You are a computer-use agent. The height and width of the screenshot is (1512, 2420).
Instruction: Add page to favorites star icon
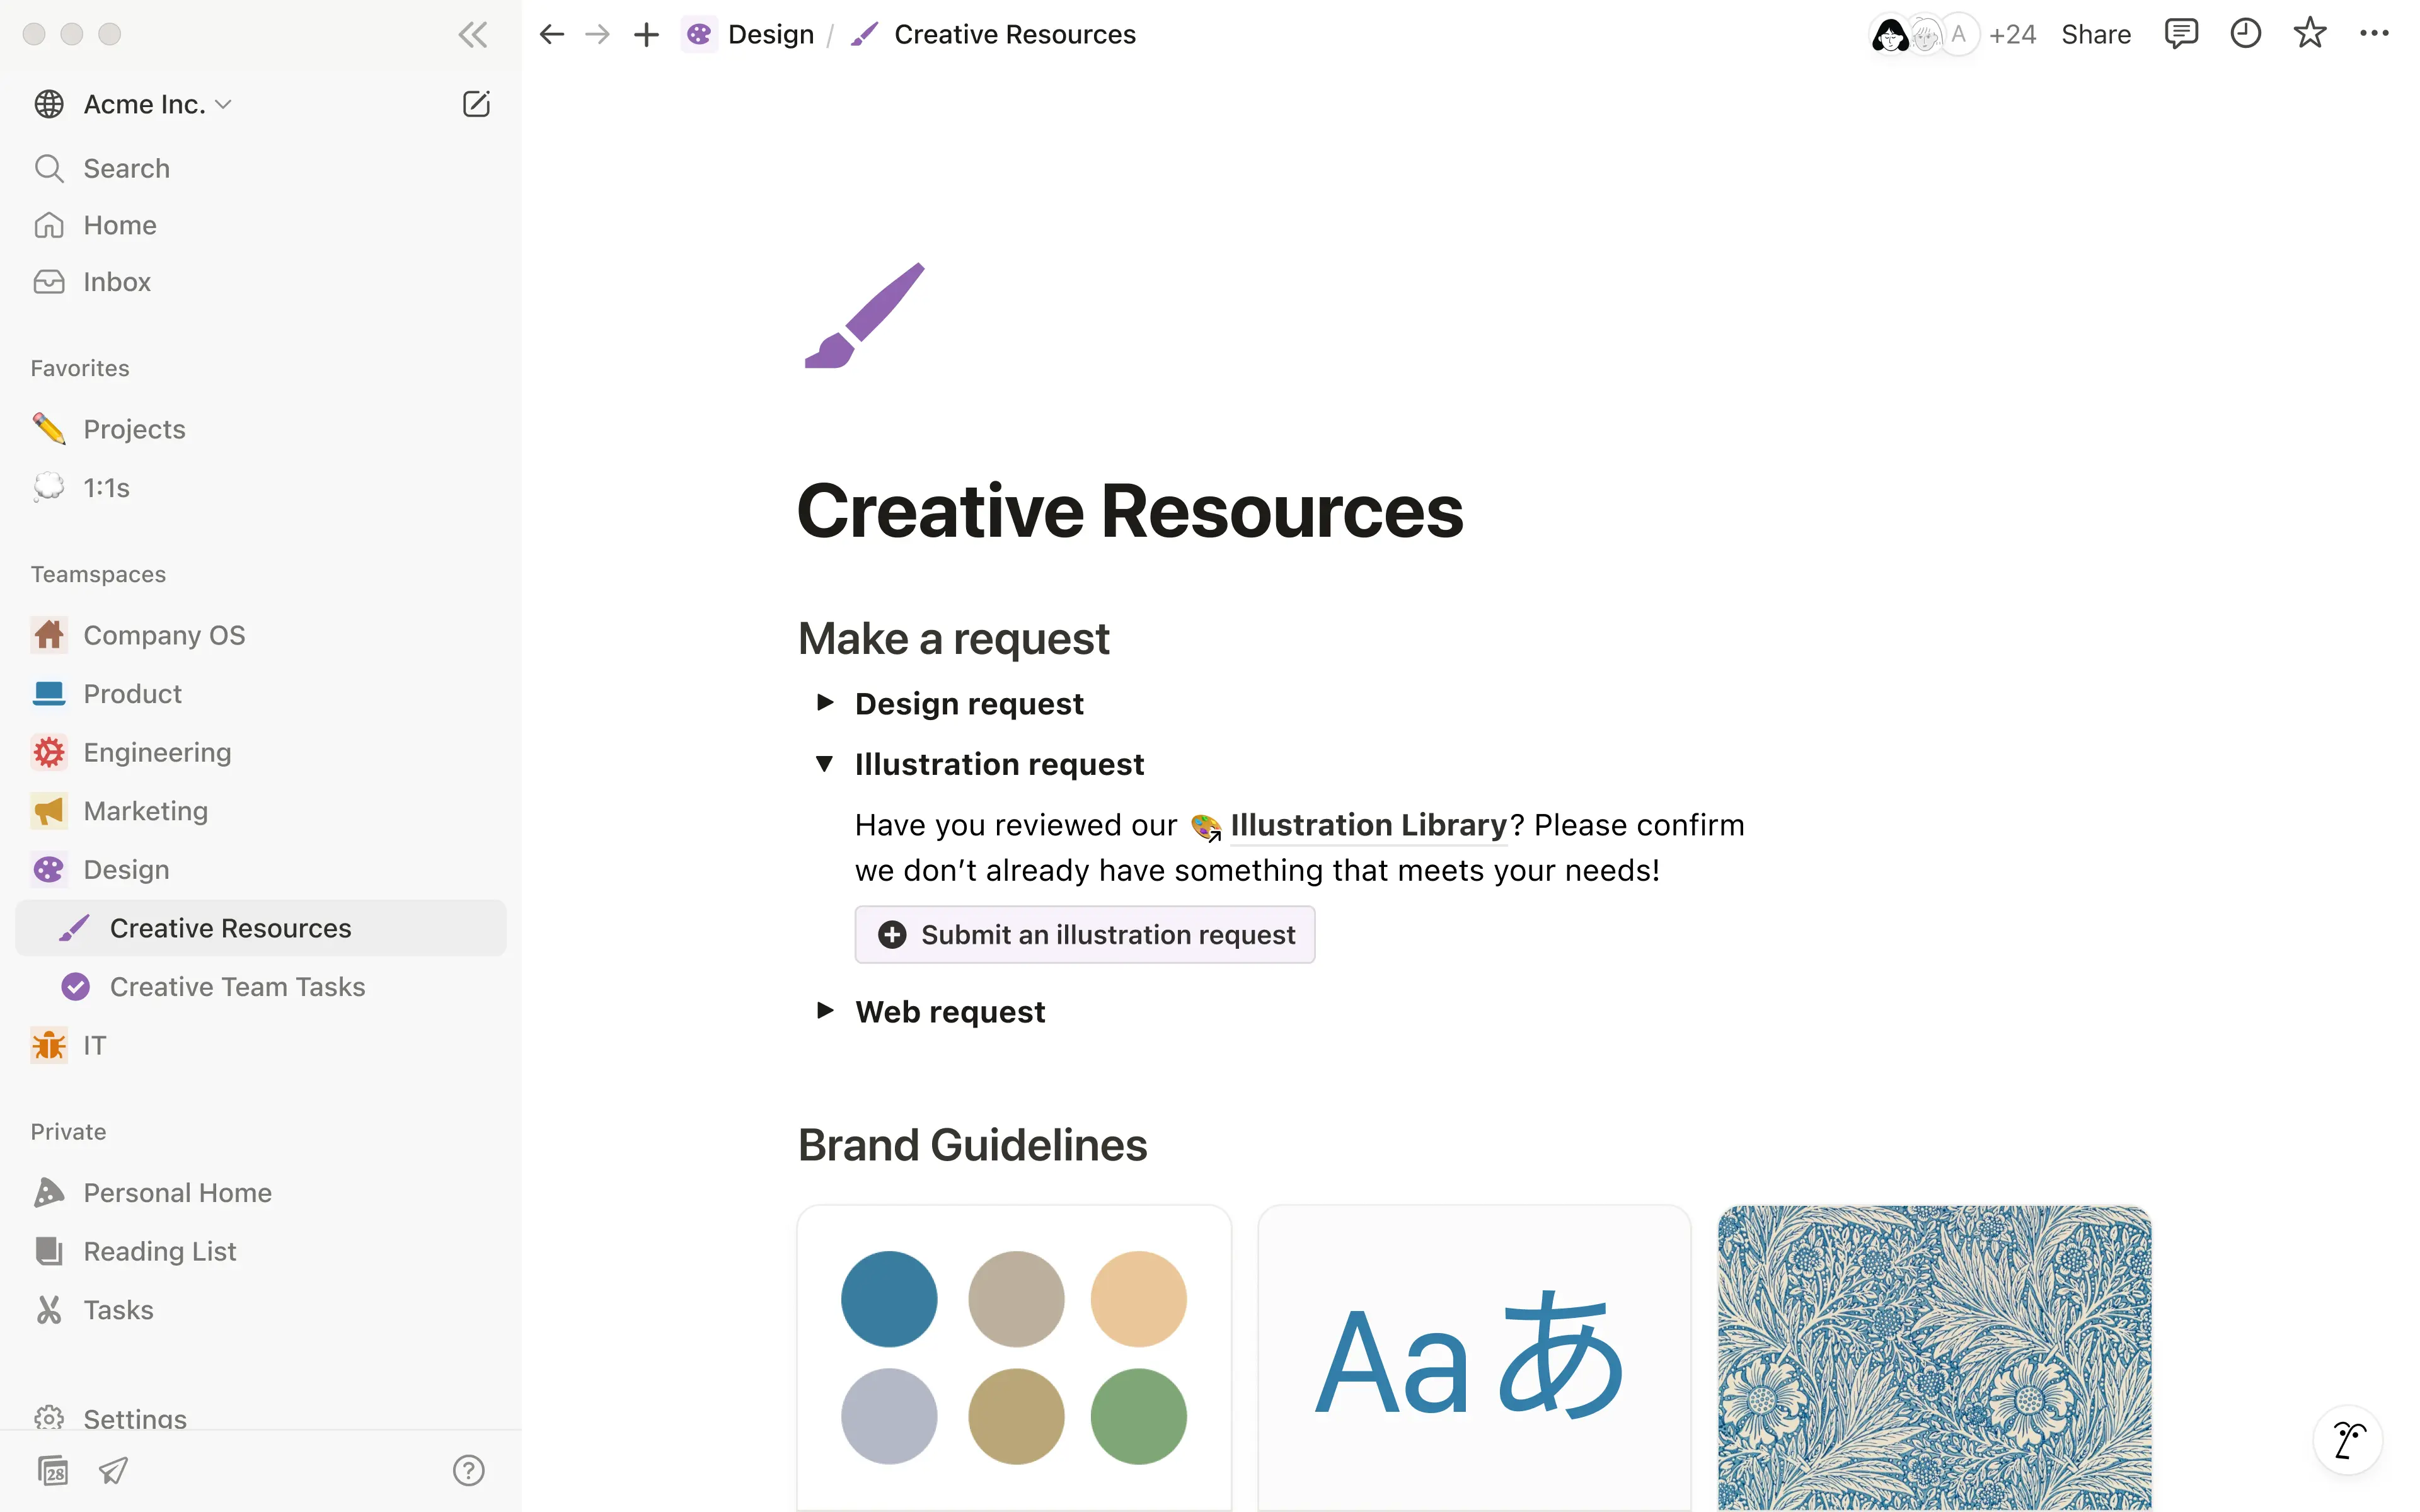2309,34
